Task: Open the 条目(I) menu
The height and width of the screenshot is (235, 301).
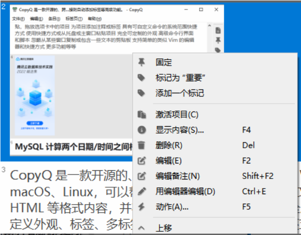Action: tap(54, 19)
